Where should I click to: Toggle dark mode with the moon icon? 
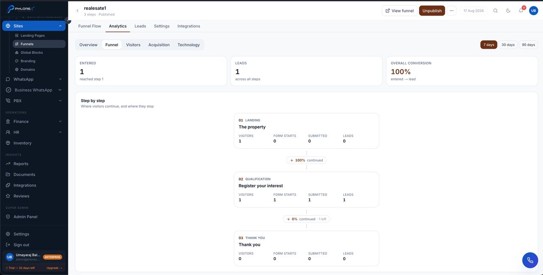click(x=508, y=11)
